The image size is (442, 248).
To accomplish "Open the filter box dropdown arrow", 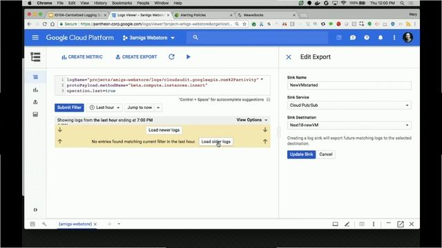I will 262,80.
